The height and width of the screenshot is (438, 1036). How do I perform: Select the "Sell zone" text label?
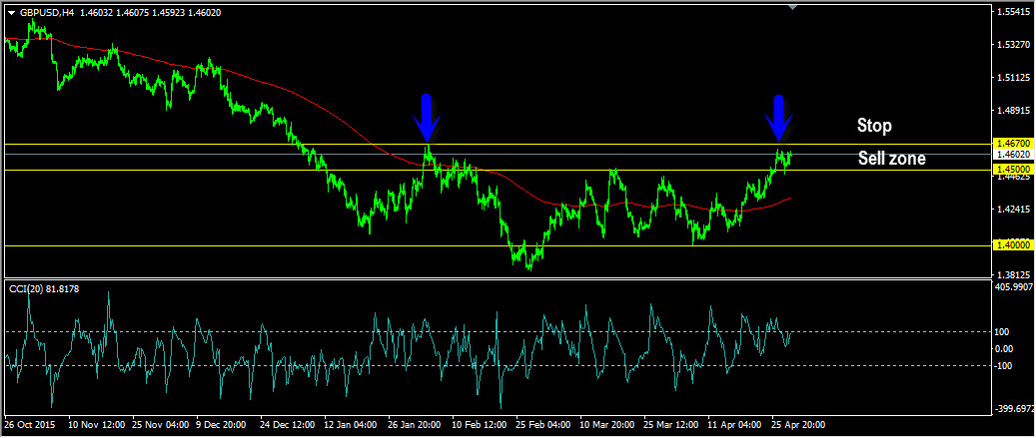(891, 158)
